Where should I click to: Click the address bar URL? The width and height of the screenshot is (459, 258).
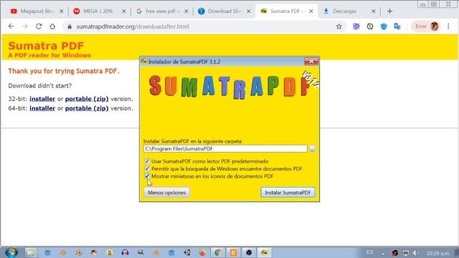[x=133, y=27]
